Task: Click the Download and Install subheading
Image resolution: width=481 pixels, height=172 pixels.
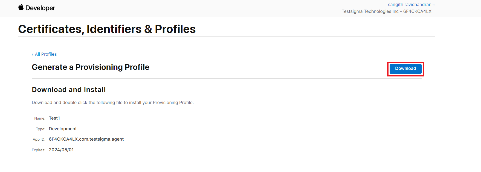Action: click(69, 90)
